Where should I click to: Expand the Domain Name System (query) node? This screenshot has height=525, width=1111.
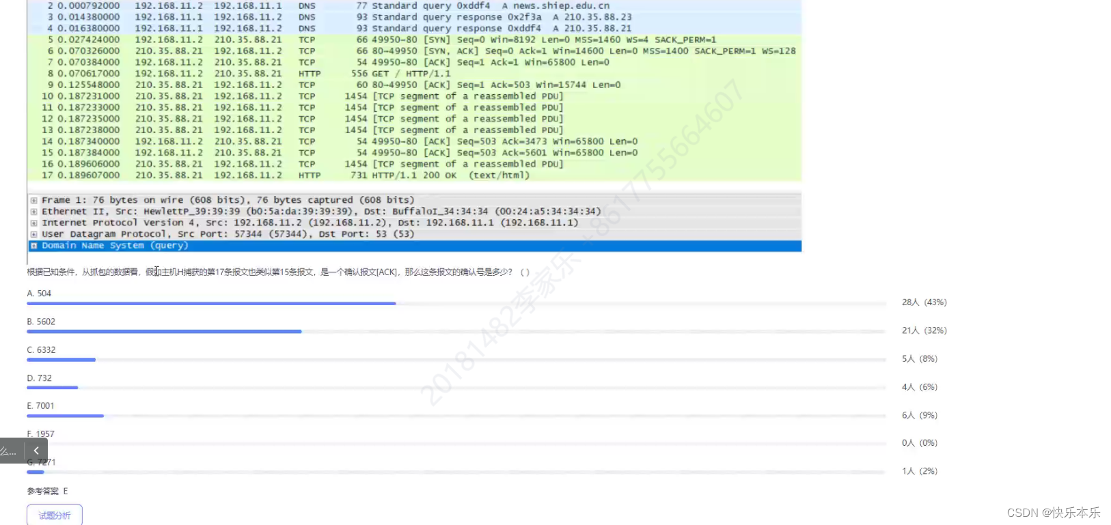point(33,246)
